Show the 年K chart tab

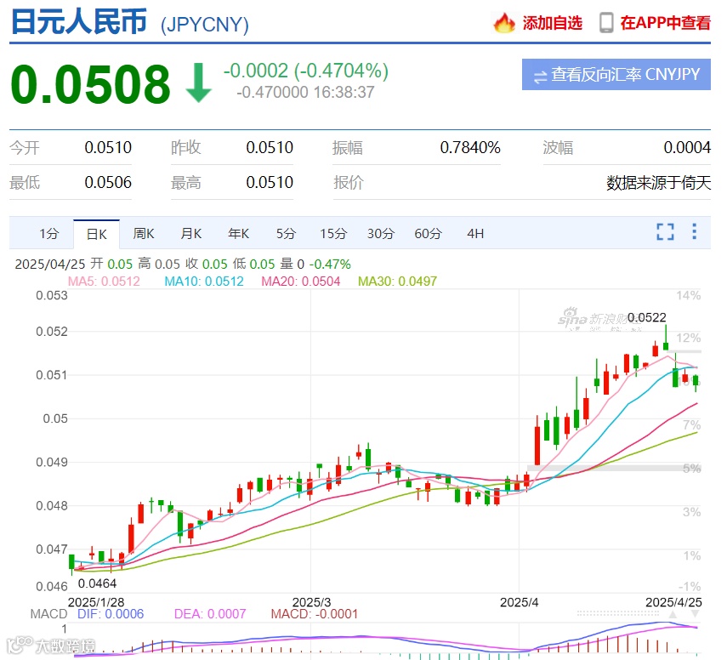click(x=238, y=233)
